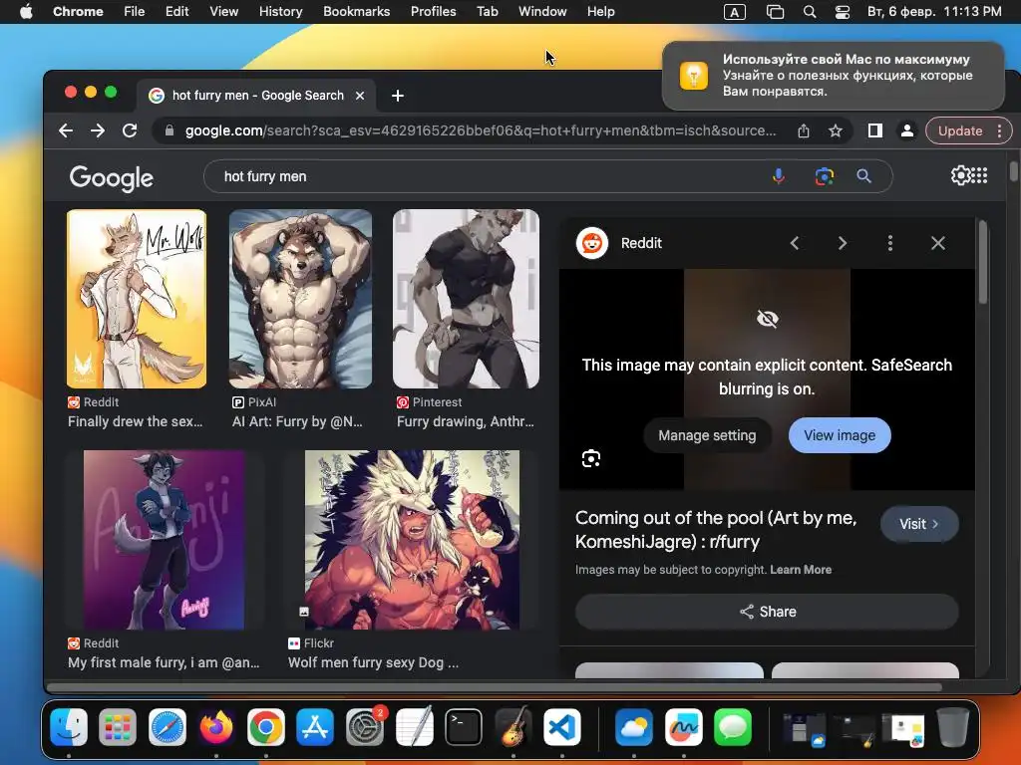Viewport: 1021px width, 765px height.
Task: Click the magnifier search button in Google box
Action: click(863, 176)
